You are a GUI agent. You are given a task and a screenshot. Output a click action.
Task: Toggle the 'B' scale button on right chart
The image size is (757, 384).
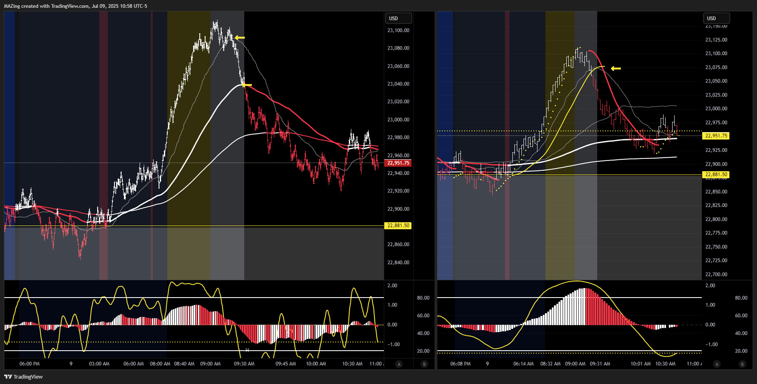click(743, 364)
